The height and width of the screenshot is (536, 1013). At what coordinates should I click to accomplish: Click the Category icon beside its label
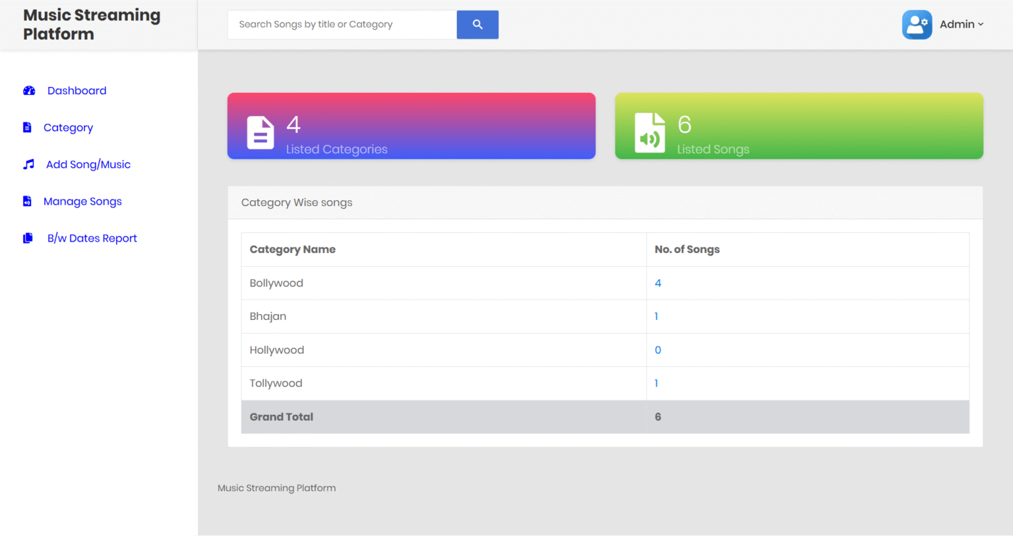(x=27, y=127)
